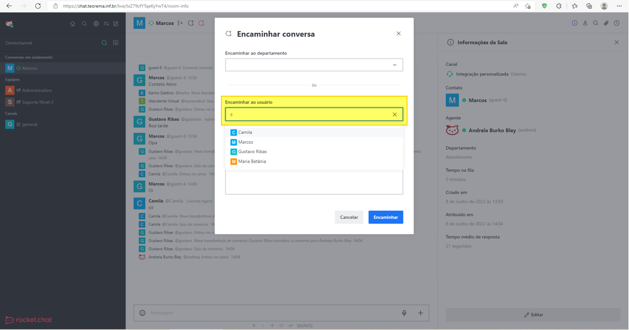629x330 pixels.
Task: Click the green shield extension icon
Action: point(544,6)
